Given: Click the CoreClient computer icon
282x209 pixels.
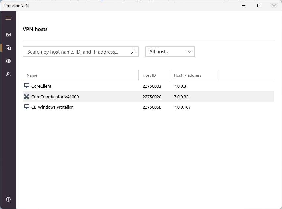Looking at the screenshot, I should pyautogui.click(x=27, y=86).
